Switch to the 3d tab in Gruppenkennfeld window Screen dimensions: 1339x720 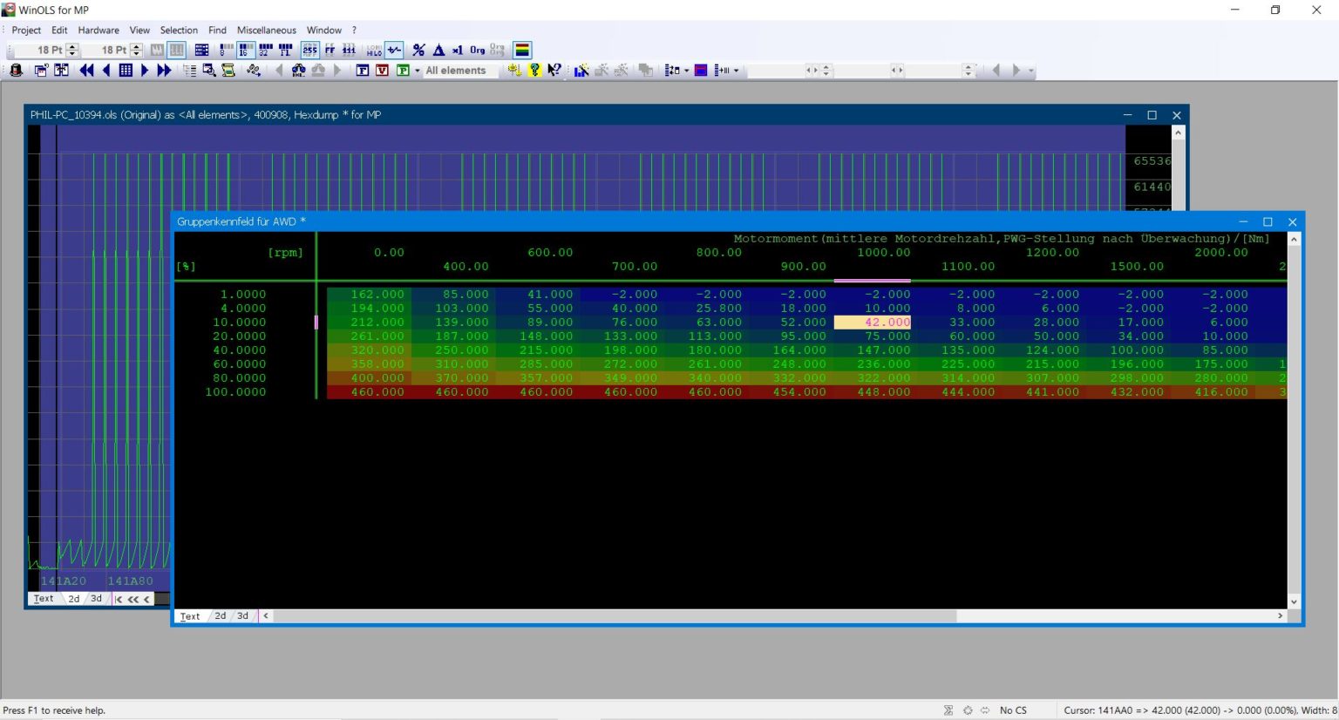tap(242, 616)
